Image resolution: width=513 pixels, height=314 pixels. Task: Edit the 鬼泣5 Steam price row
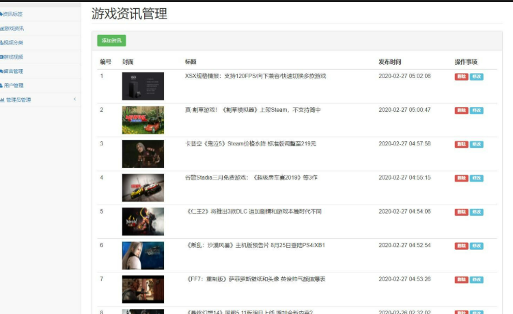476,144
